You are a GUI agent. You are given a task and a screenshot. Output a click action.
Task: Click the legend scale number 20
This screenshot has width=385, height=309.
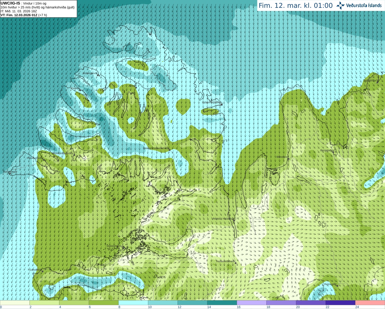coord(298,307)
